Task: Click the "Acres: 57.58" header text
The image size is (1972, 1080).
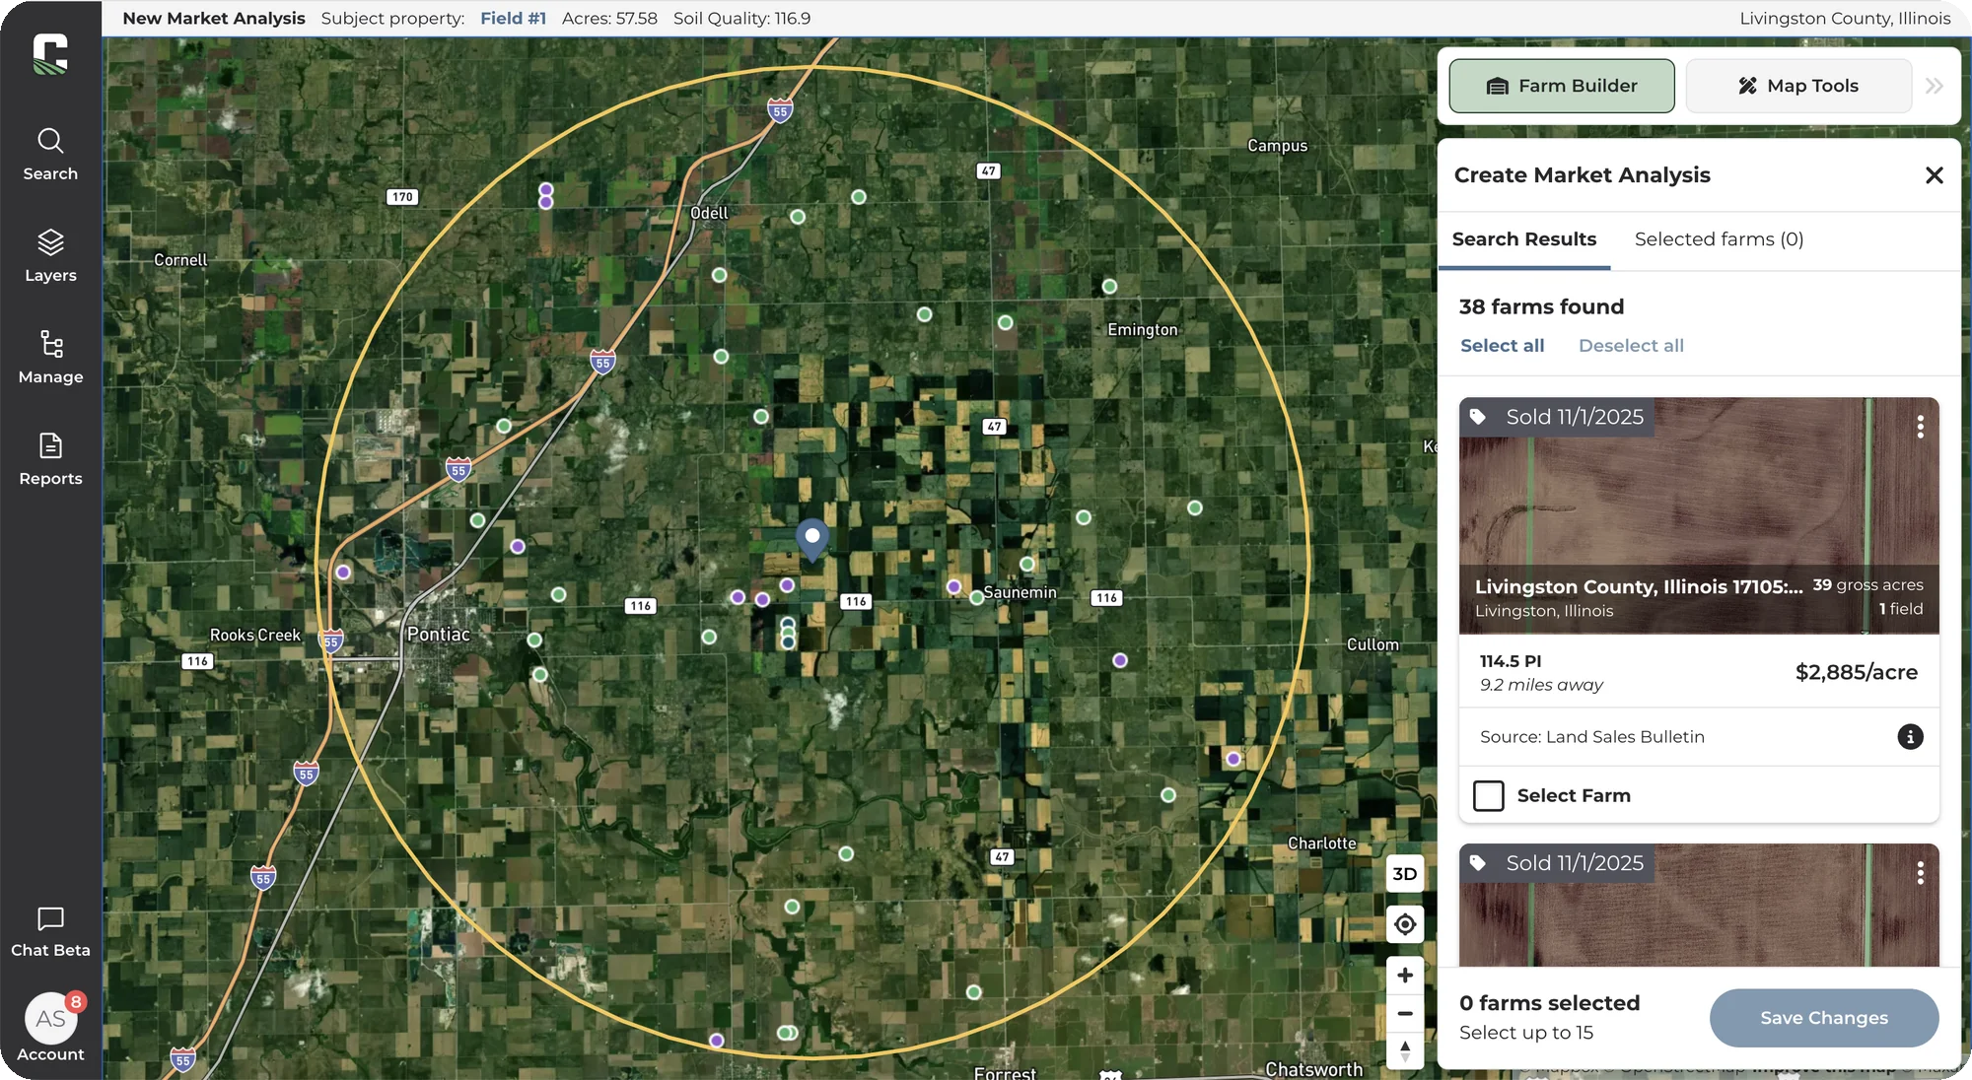Action: [x=609, y=19]
